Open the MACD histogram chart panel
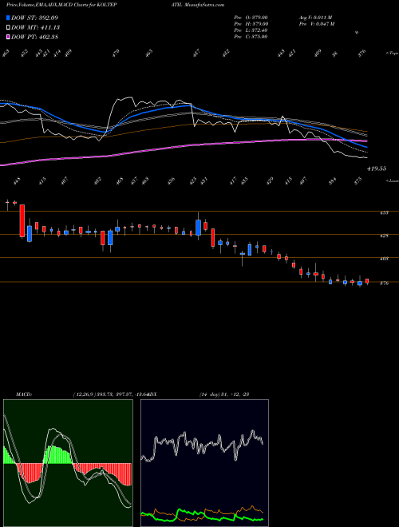Image resolution: width=399 pixels, height=527 pixels. tap(68, 463)
